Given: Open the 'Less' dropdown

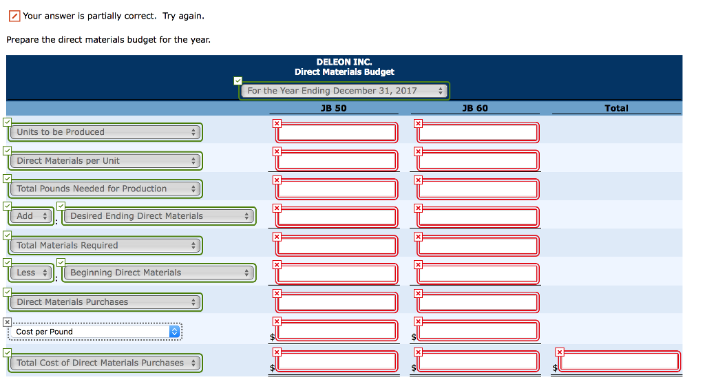Looking at the screenshot, I should point(31,273).
